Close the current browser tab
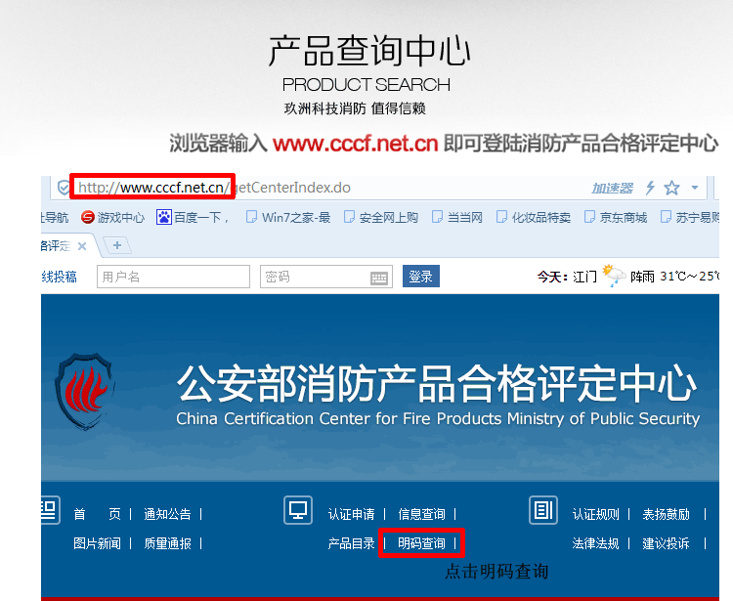Viewport: 733px width, 601px height. click(x=82, y=246)
